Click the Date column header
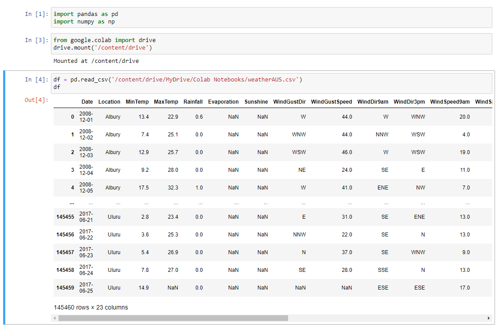Screen dimensions: 499x325 pos(87,102)
